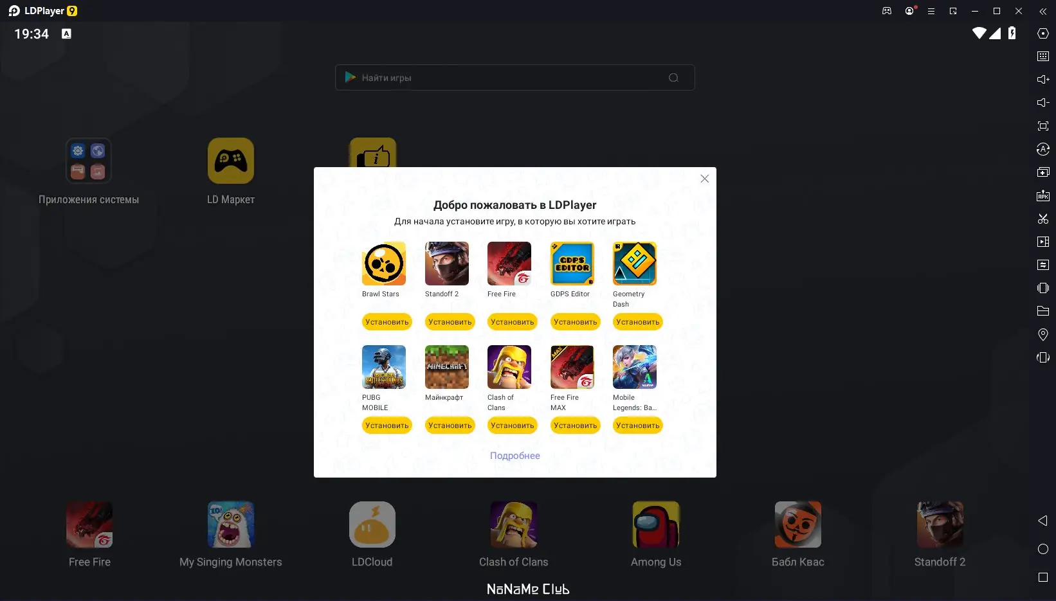Install Geometry Dash via its Установить button
This screenshot has width=1056, height=601.
point(638,322)
